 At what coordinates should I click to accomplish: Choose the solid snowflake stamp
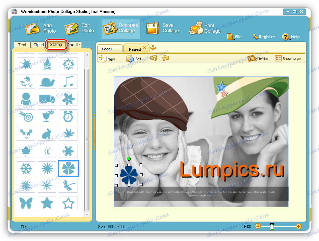pos(68,151)
